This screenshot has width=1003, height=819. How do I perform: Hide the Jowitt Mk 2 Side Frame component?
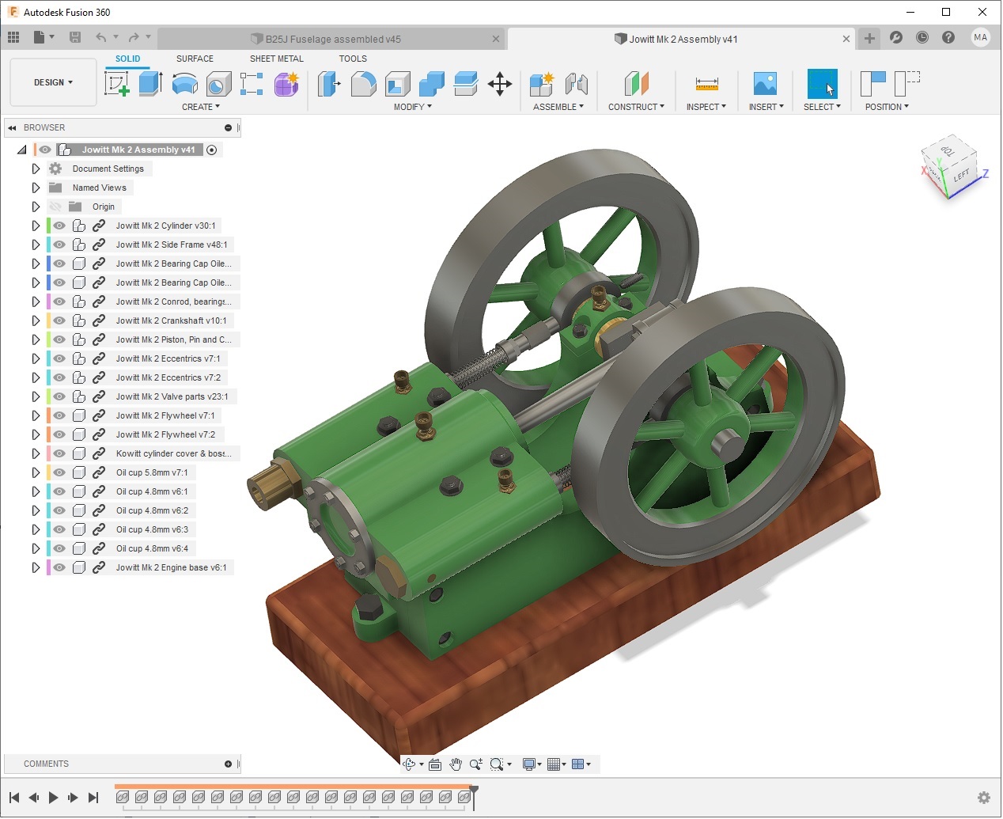pyautogui.click(x=59, y=245)
